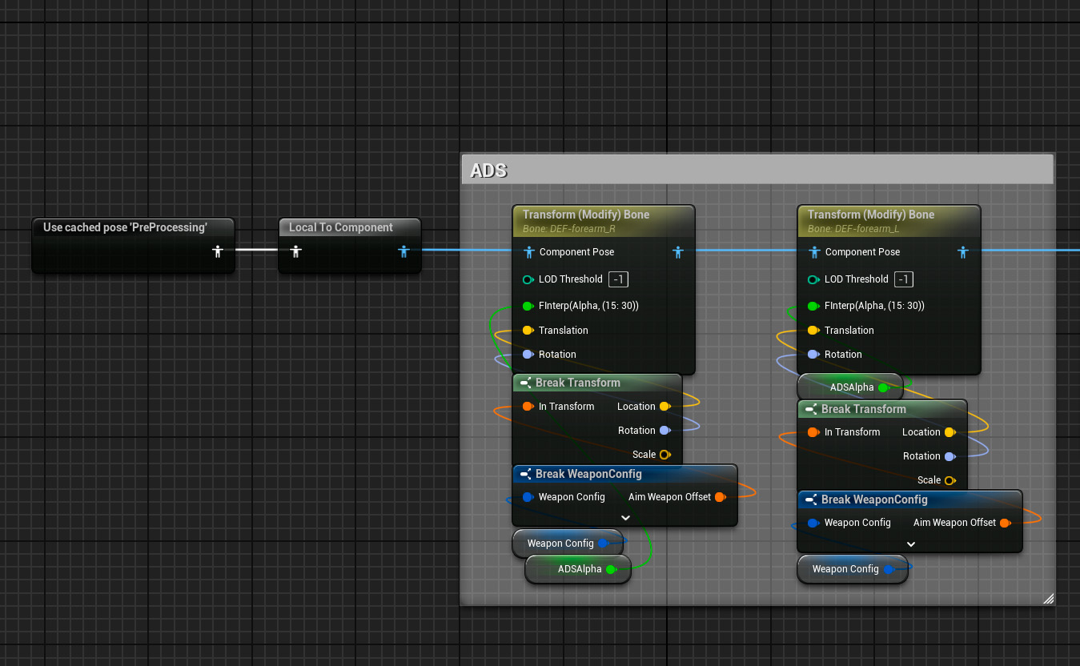Select lower-left ADSAlpha variable node
1080x666 pixels.
[578, 569]
